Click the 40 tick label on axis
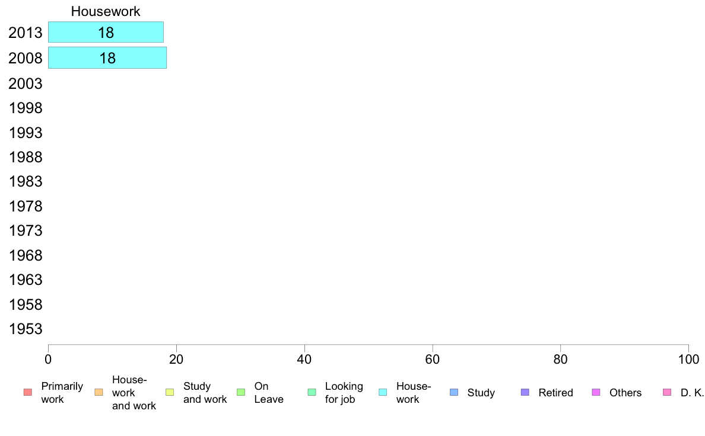 pos(304,359)
